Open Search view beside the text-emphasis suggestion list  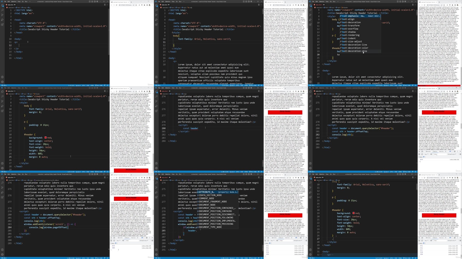click(x=310, y=10)
